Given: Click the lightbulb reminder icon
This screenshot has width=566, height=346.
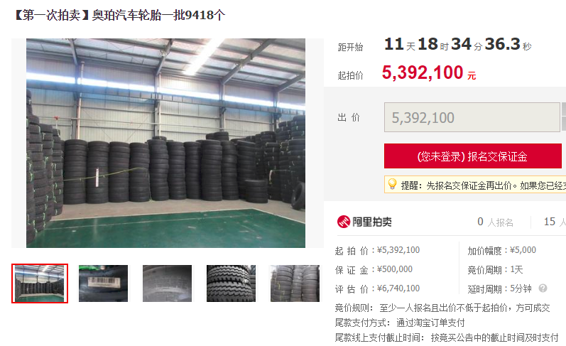Looking at the screenshot, I should [x=392, y=184].
